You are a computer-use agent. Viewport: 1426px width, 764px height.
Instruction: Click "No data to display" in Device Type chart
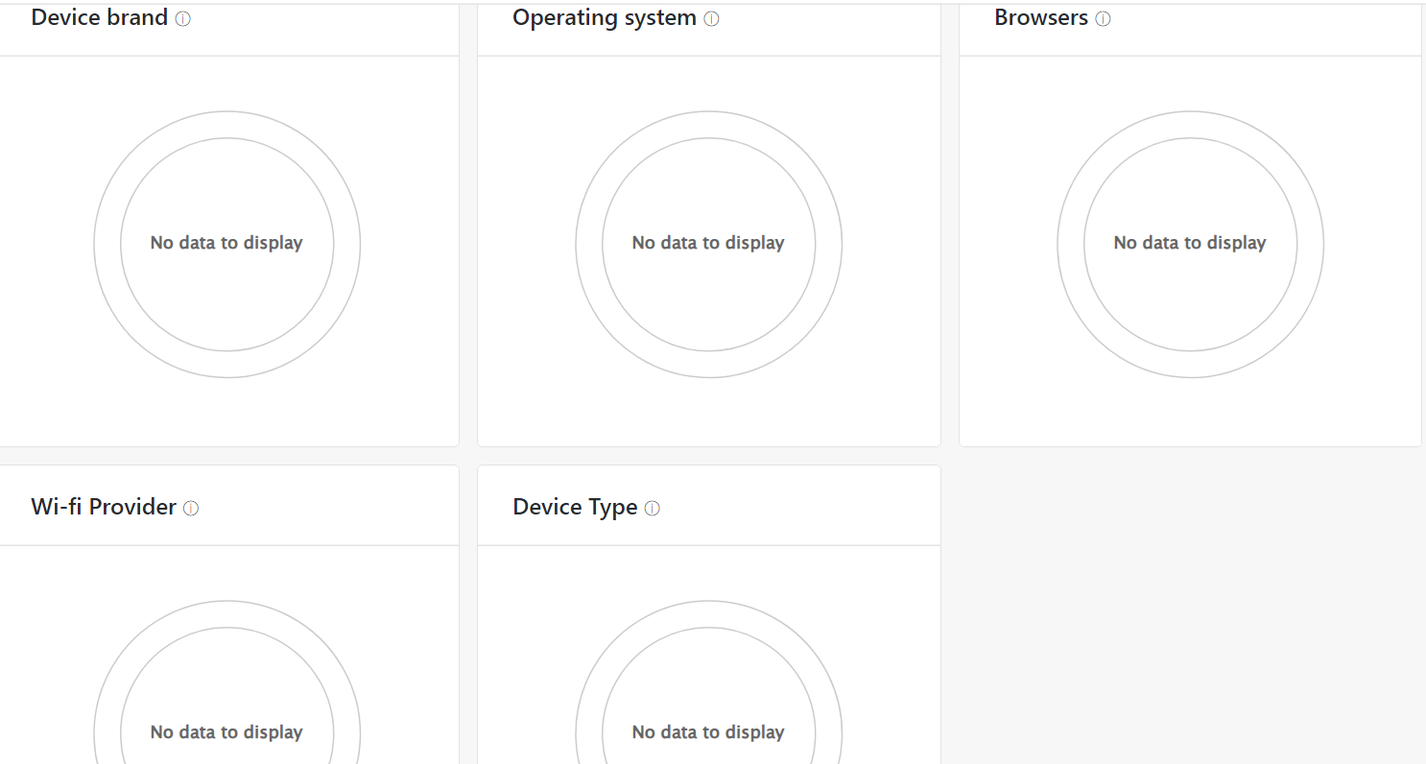point(708,732)
